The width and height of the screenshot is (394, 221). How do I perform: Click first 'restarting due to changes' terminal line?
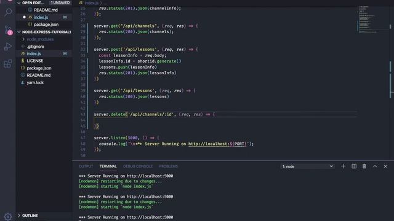[121, 181]
